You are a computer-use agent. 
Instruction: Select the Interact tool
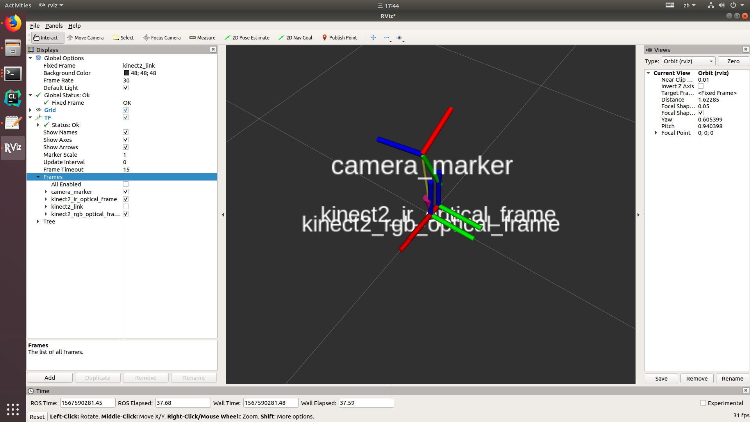(46, 38)
